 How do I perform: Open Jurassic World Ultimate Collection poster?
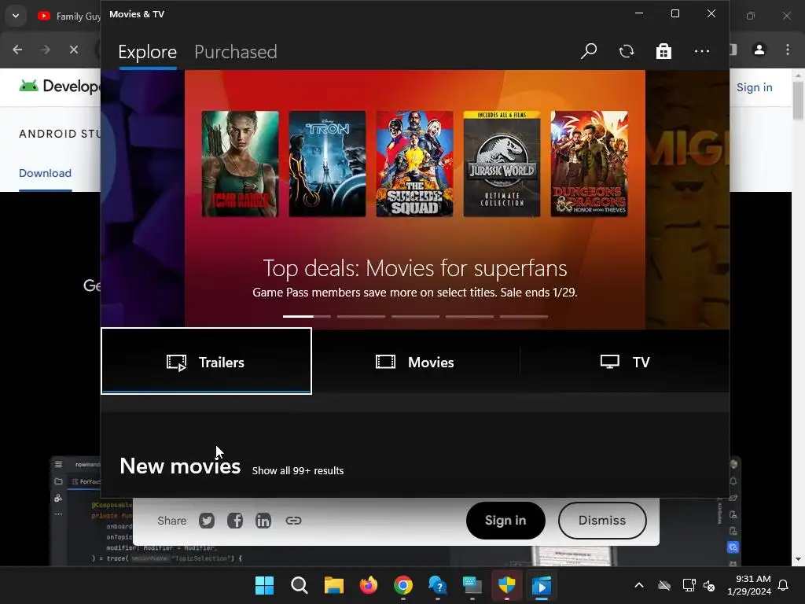[x=502, y=164]
